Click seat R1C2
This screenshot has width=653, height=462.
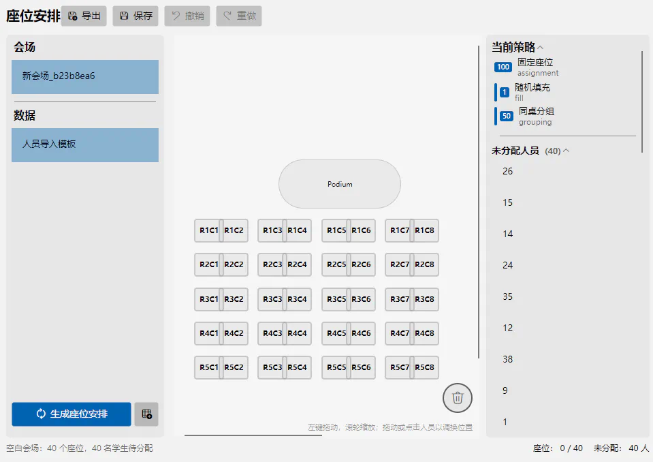click(234, 230)
